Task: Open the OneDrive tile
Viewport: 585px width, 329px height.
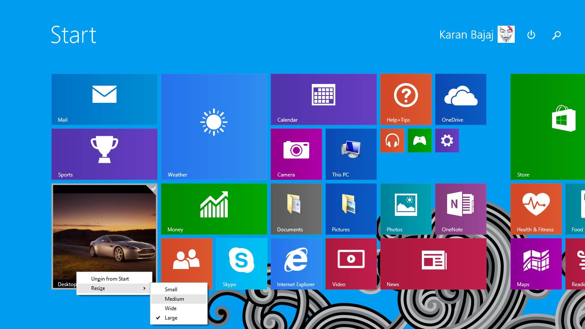Action: point(461,99)
